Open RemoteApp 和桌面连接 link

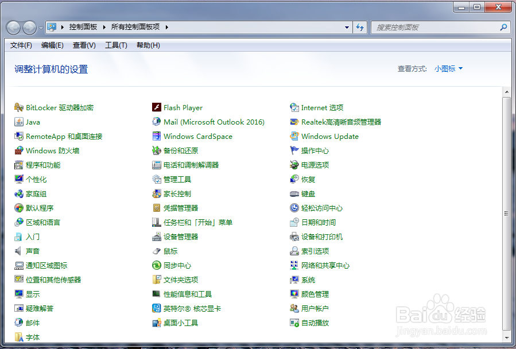pos(64,136)
